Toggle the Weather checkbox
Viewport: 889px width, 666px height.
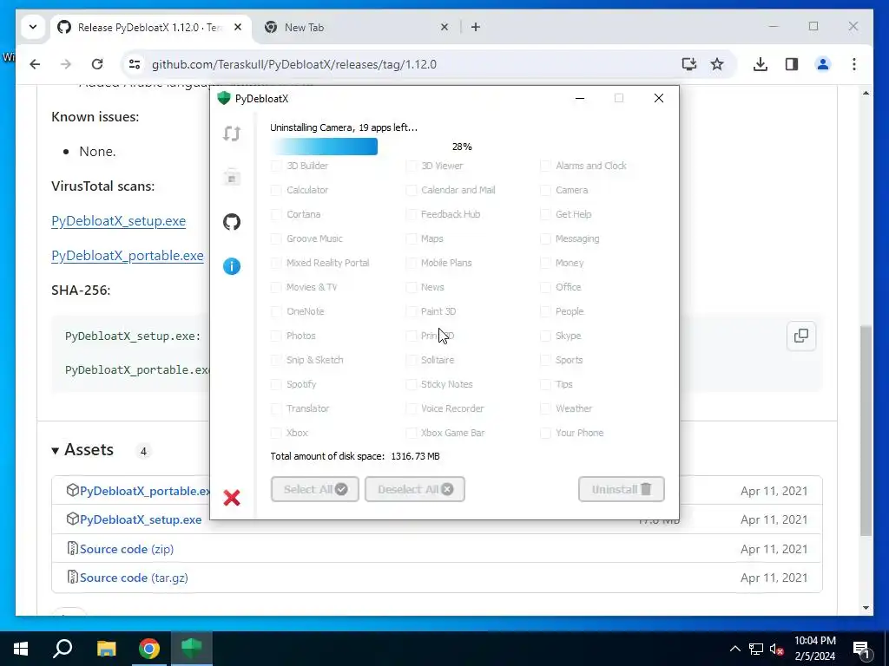point(545,409)
